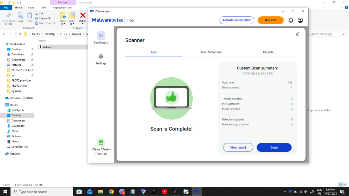Image resolution: width=349 pixels, height=196 pixels.
Task: Click Copy path in the Clipboard group
Action: tap(43, 18)
